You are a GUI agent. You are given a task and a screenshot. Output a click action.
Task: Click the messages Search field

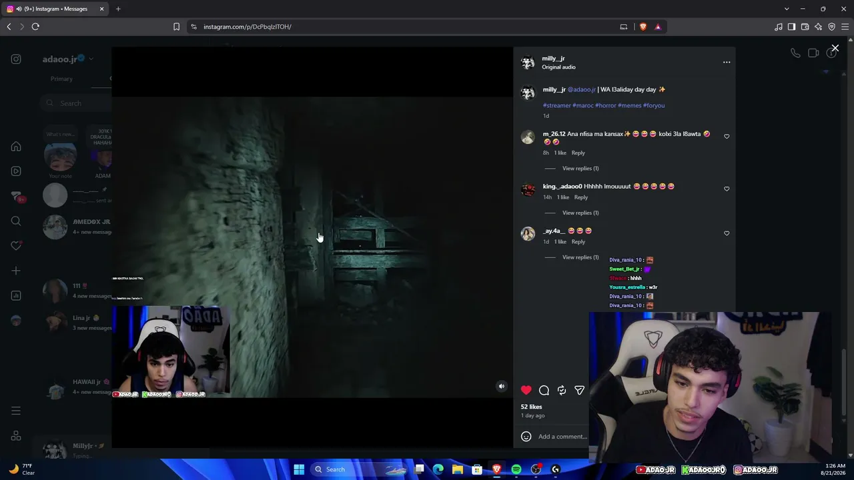coord(76,103)
